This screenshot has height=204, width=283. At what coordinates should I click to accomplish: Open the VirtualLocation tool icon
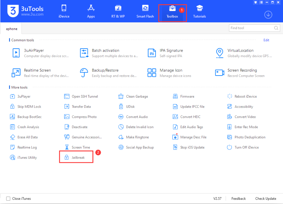click(x=220, y=53)
